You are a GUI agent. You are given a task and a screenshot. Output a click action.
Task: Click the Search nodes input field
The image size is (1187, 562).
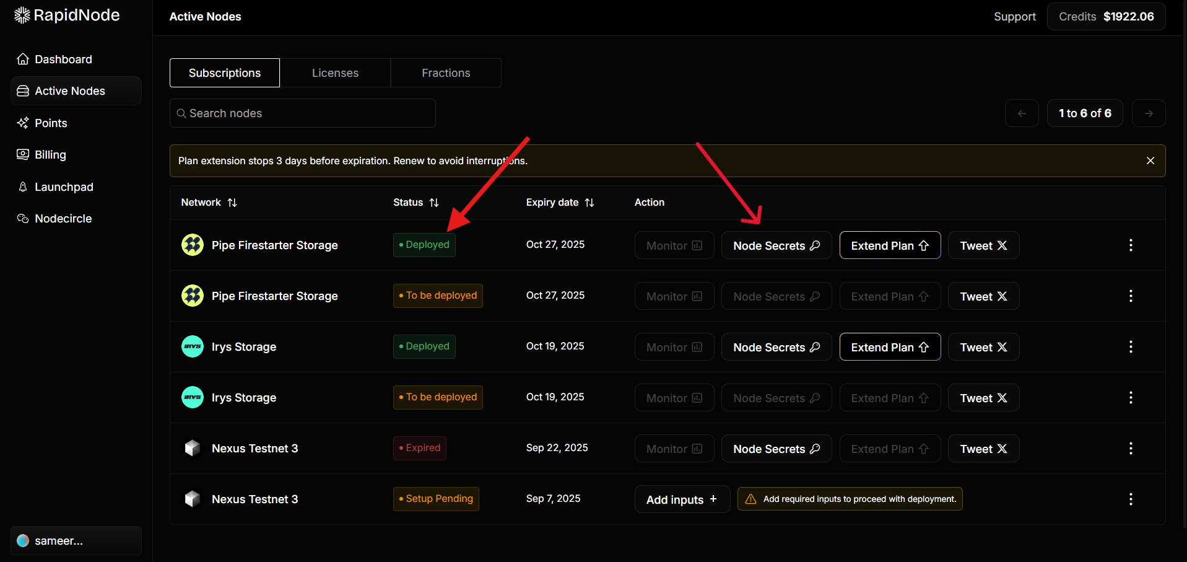click(303, 113)
